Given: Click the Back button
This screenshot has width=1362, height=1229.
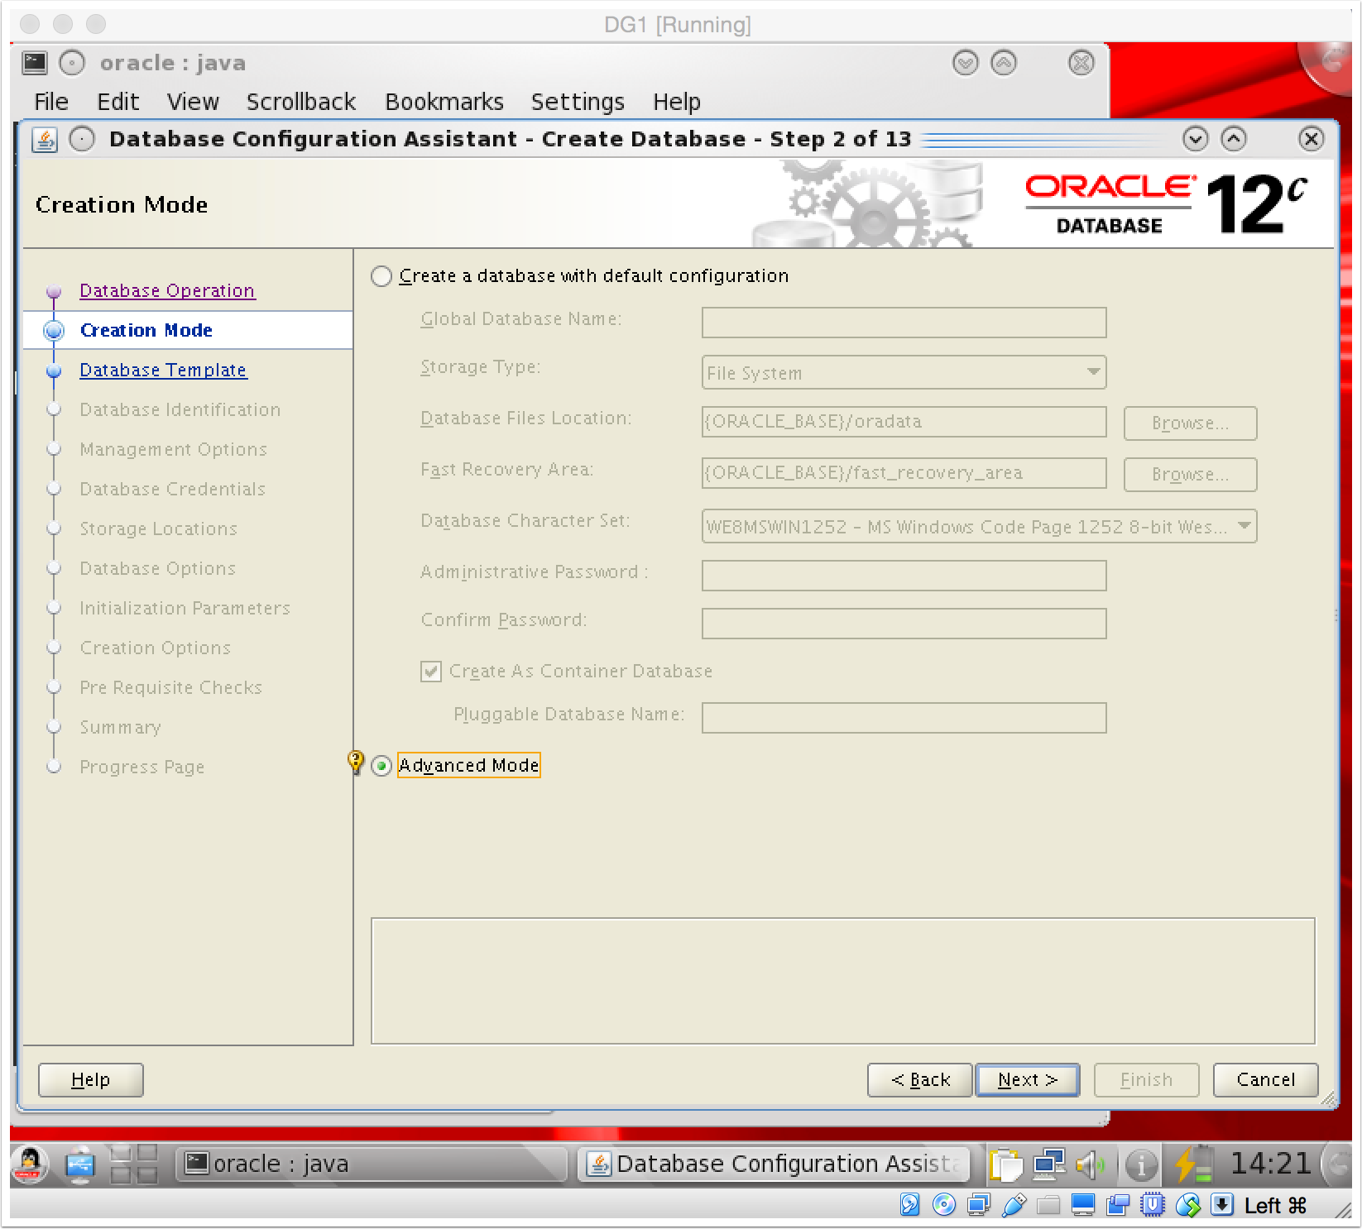Looking at the screenshot, I should click(x=920, y=1080).
